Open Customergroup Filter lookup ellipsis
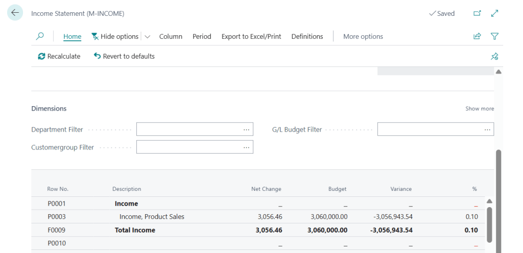Image resolution: width=523 pixels, height=253 pixels. [x=247, y=147]
